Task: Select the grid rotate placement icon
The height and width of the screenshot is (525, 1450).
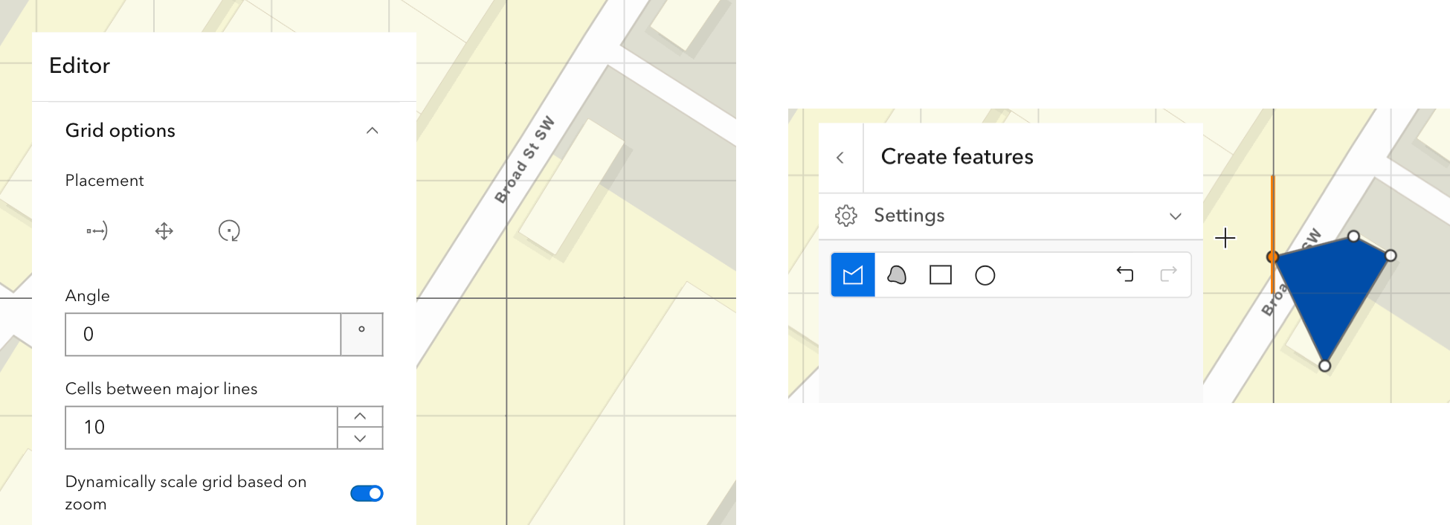Action: [229, 231]
